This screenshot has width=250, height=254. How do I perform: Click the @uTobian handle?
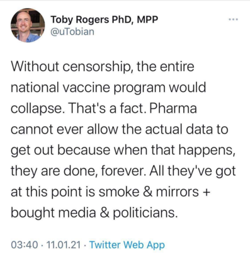point(72,32)
